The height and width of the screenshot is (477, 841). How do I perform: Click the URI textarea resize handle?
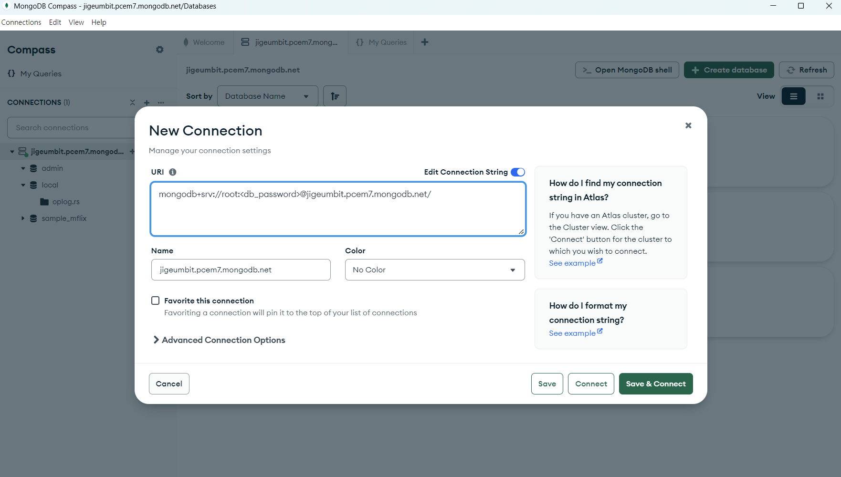pyautogui.click(x=521, y=231)
